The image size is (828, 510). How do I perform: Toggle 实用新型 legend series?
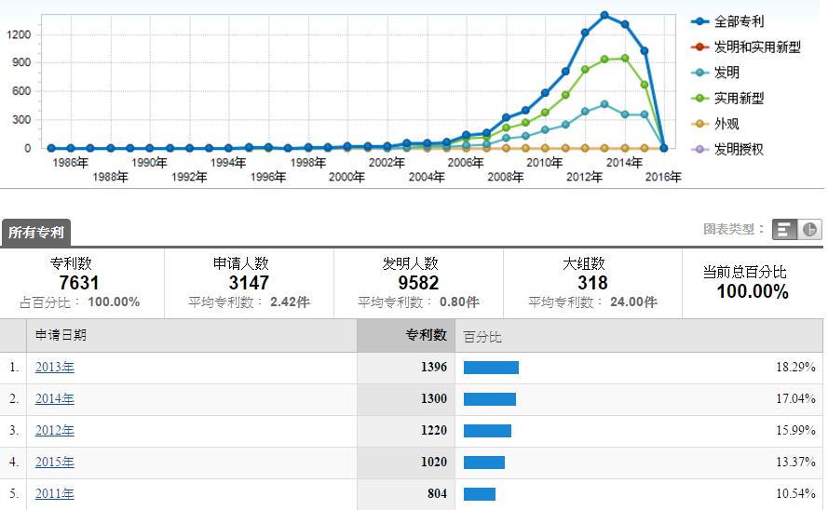click(x=727, y=98)
